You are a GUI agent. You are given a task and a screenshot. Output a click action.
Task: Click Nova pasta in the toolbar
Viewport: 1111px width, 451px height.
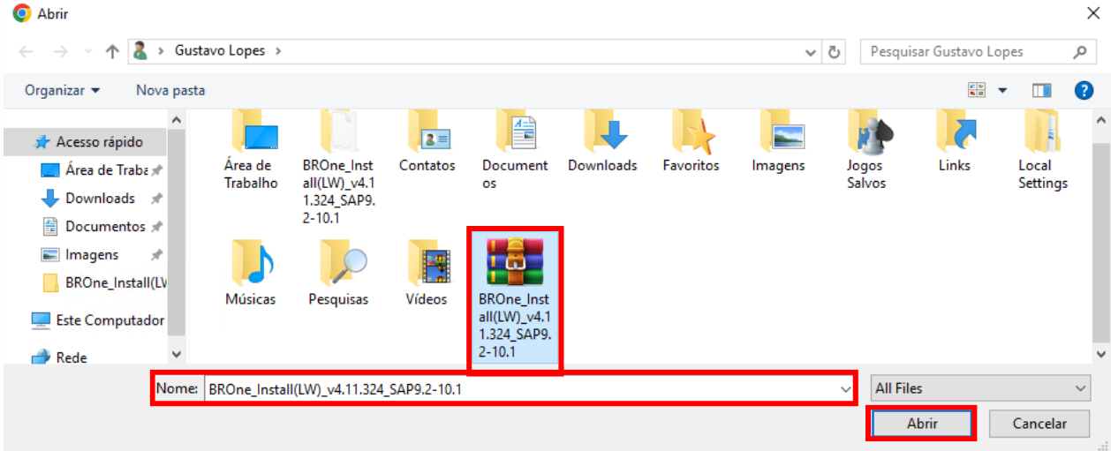[x=170, y=90]
